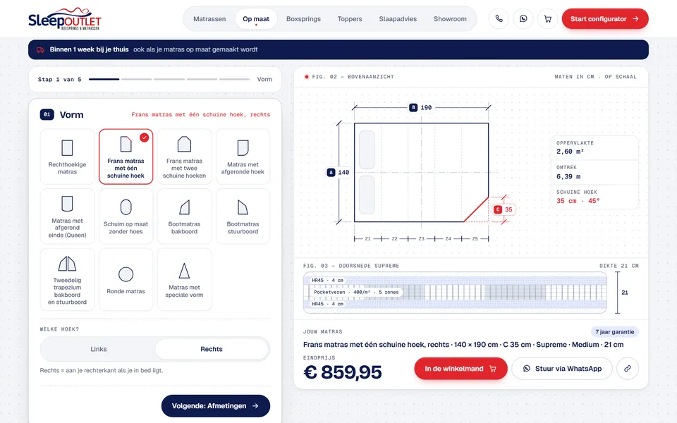The height and width of the screenshot is (423, 677).
Task: Choose Bootmatras bakboord shape
Action: pos(184,216)
